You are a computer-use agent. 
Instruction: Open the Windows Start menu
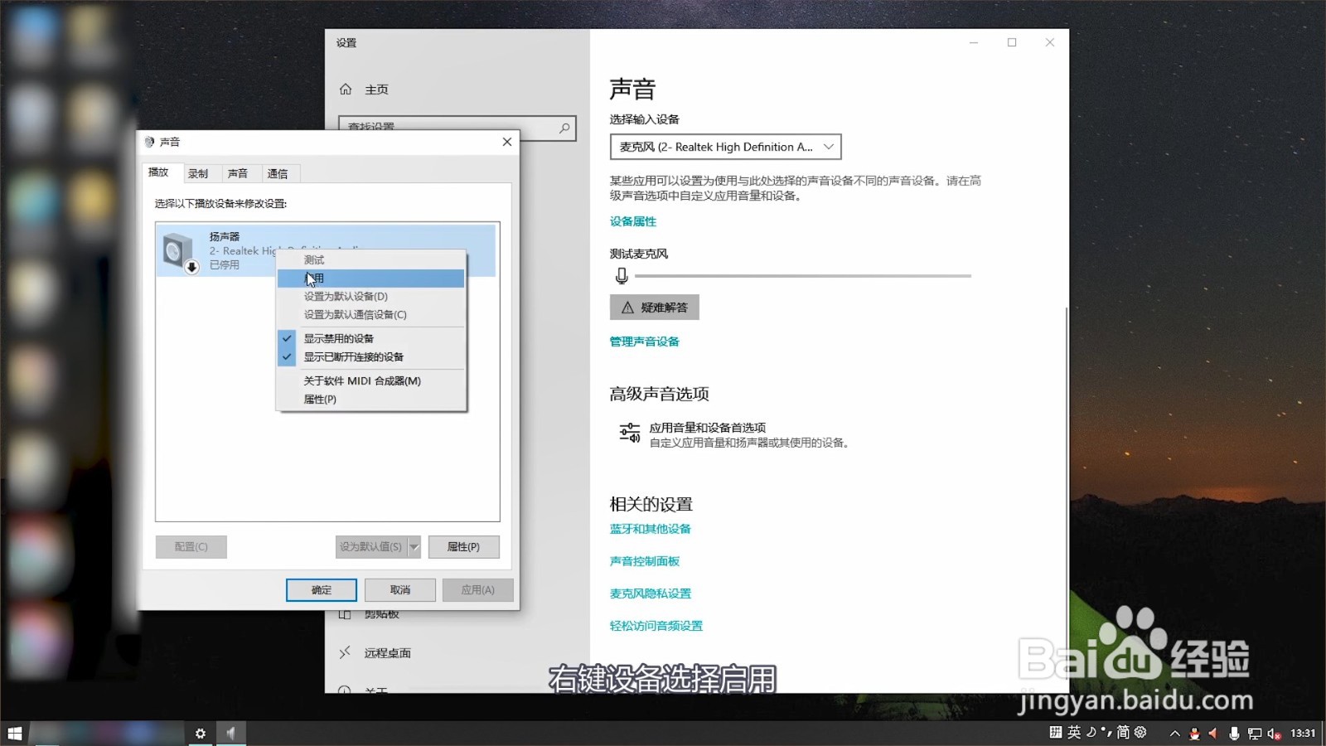pyautogui.click(x=14, y=734)
